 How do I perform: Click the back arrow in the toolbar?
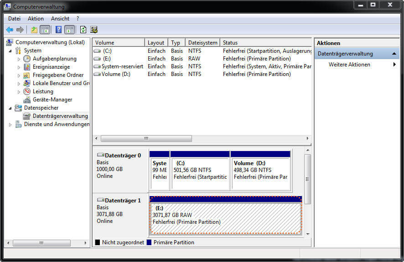(x=10, y=30)
